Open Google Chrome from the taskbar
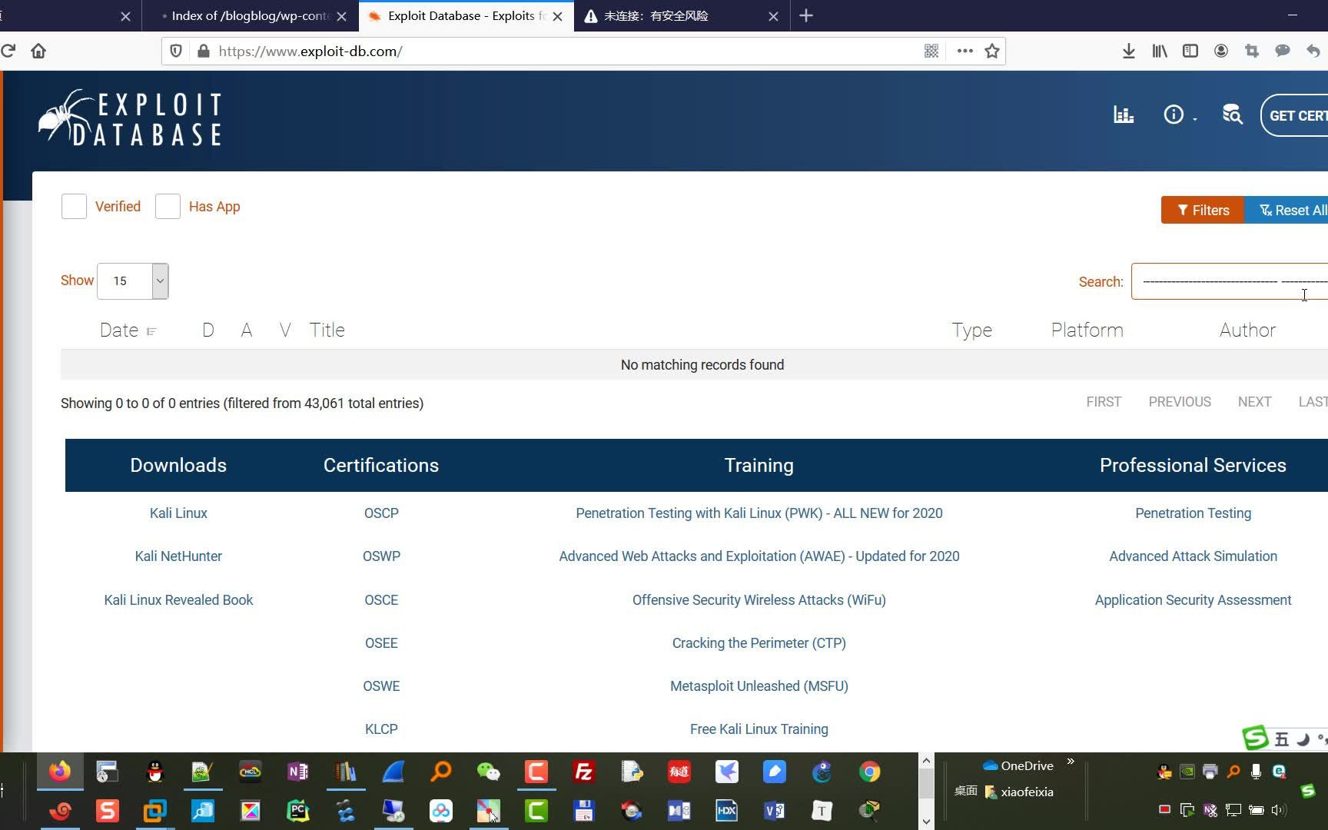The width and height of the screenshot is (1328, 830). [869, 771]
